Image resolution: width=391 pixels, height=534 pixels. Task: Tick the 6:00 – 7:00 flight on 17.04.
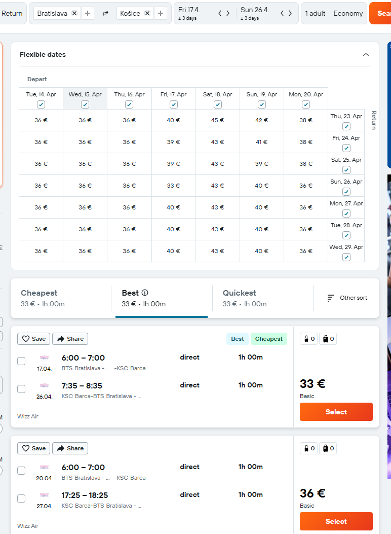pos(21,361)
